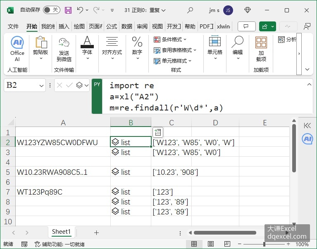Image resolution: width=317 pixels, height=249 pixels.
Task: Switch to the 审阅 ribbon tab
Action: [x=142, y=26]
